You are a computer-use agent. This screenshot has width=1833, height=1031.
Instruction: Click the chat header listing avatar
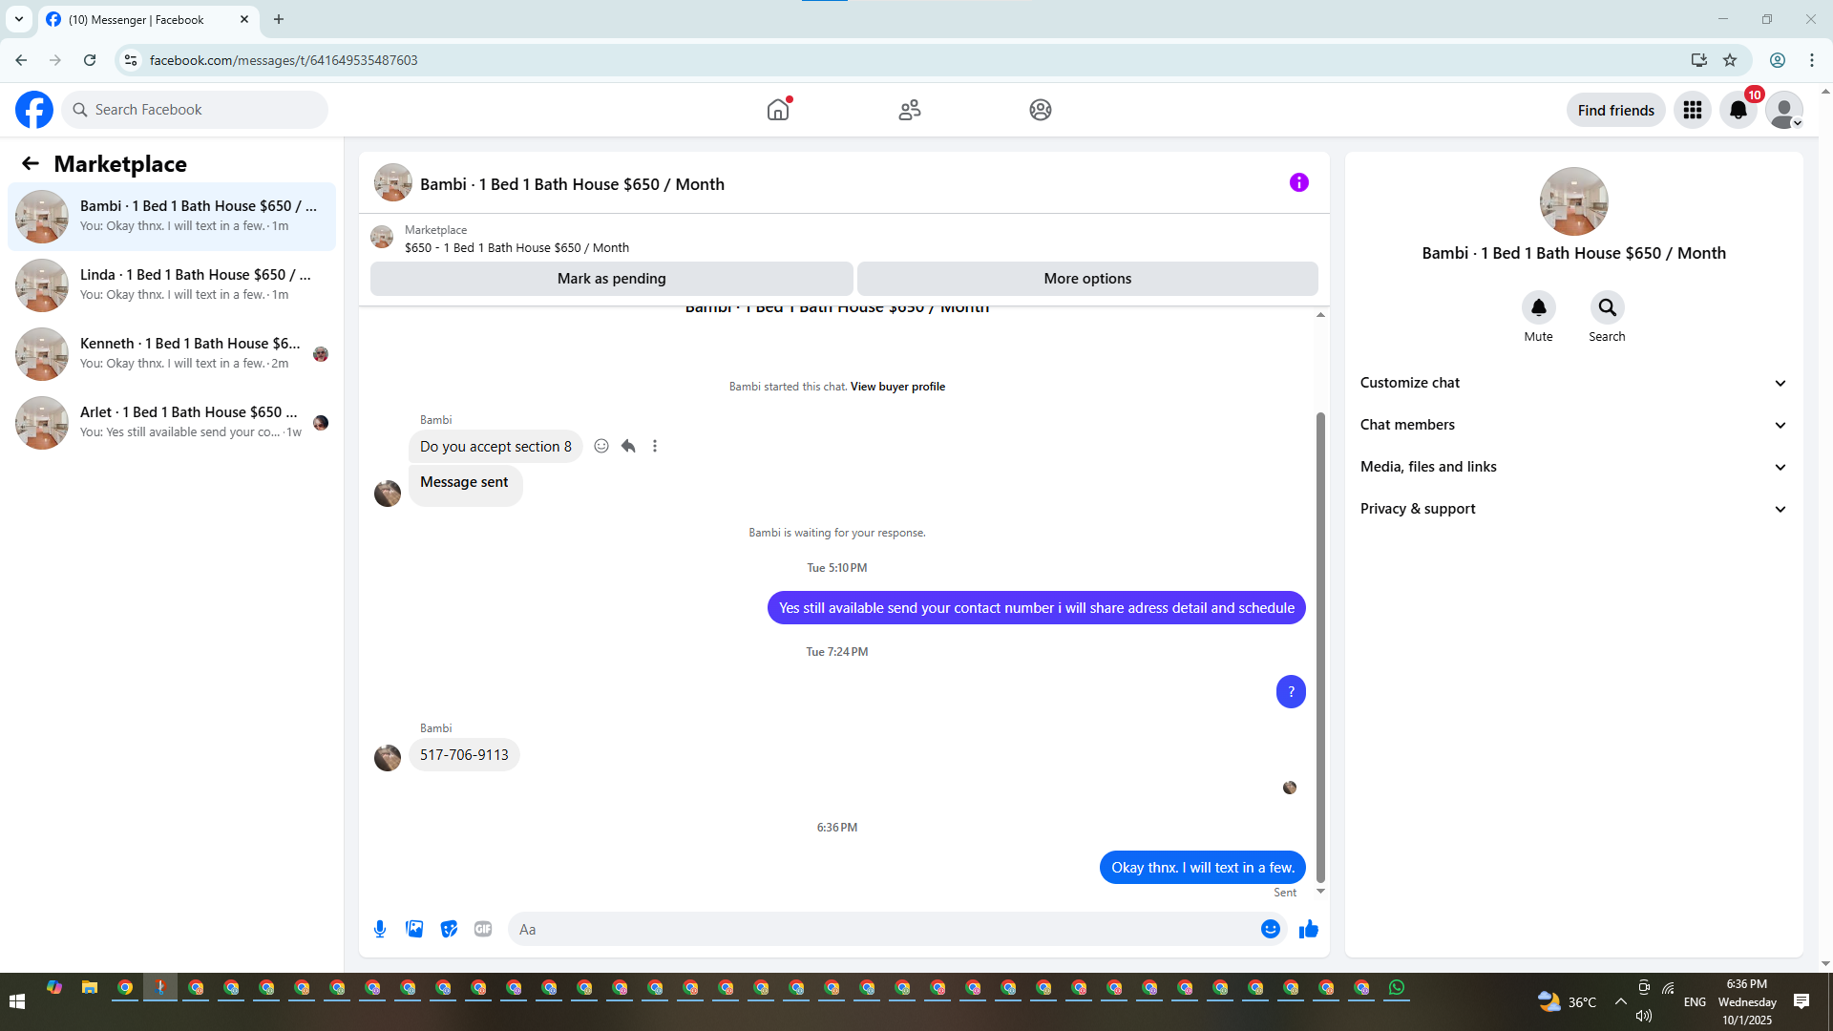pyautogui.click(x=393, y=182)
